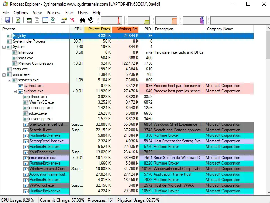Open the Users menu
270x203 pixels.
(x=83, y=13)
